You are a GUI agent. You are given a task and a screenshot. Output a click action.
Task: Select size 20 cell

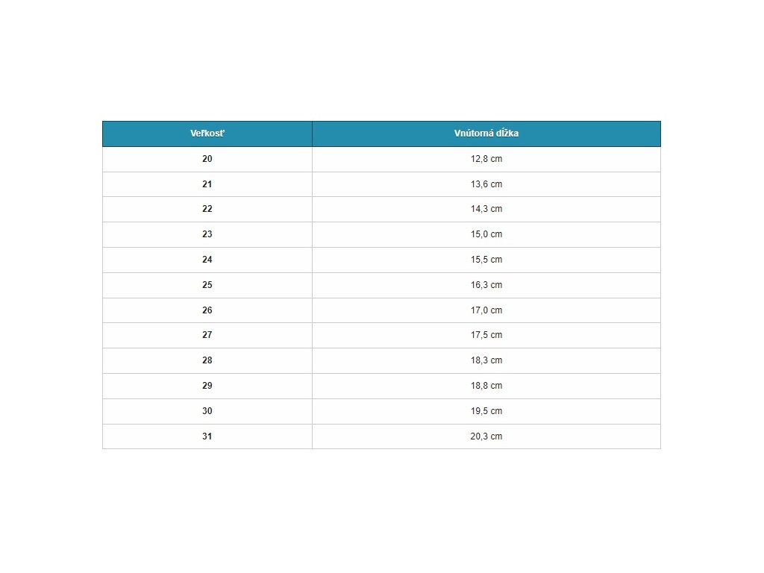(x=207, y=159)
